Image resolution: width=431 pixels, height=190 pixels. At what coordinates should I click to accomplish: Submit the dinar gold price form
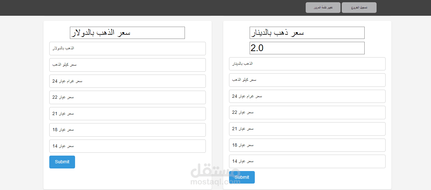242,177
